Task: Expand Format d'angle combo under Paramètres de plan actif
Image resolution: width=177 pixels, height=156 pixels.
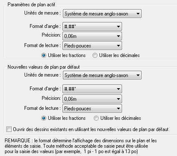Action: (x=92, y=26)
